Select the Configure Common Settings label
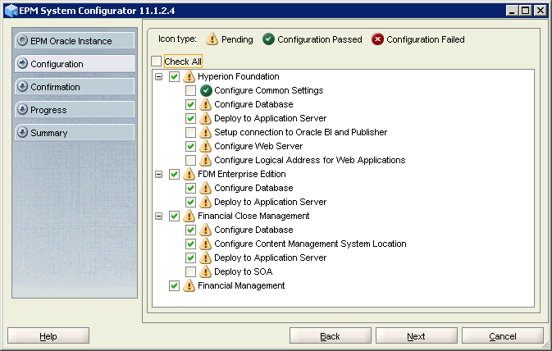This screenshot has width=552, height=351. click(268, 90)
